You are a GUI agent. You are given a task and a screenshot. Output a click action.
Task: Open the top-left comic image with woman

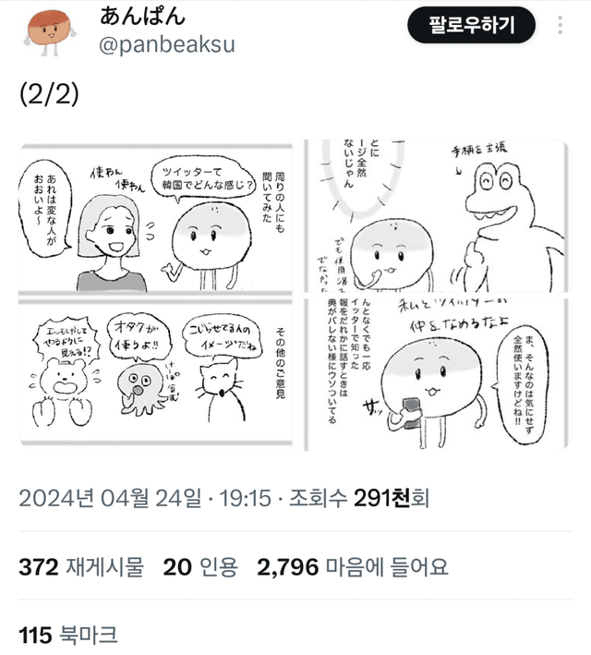tap(155, 216)
